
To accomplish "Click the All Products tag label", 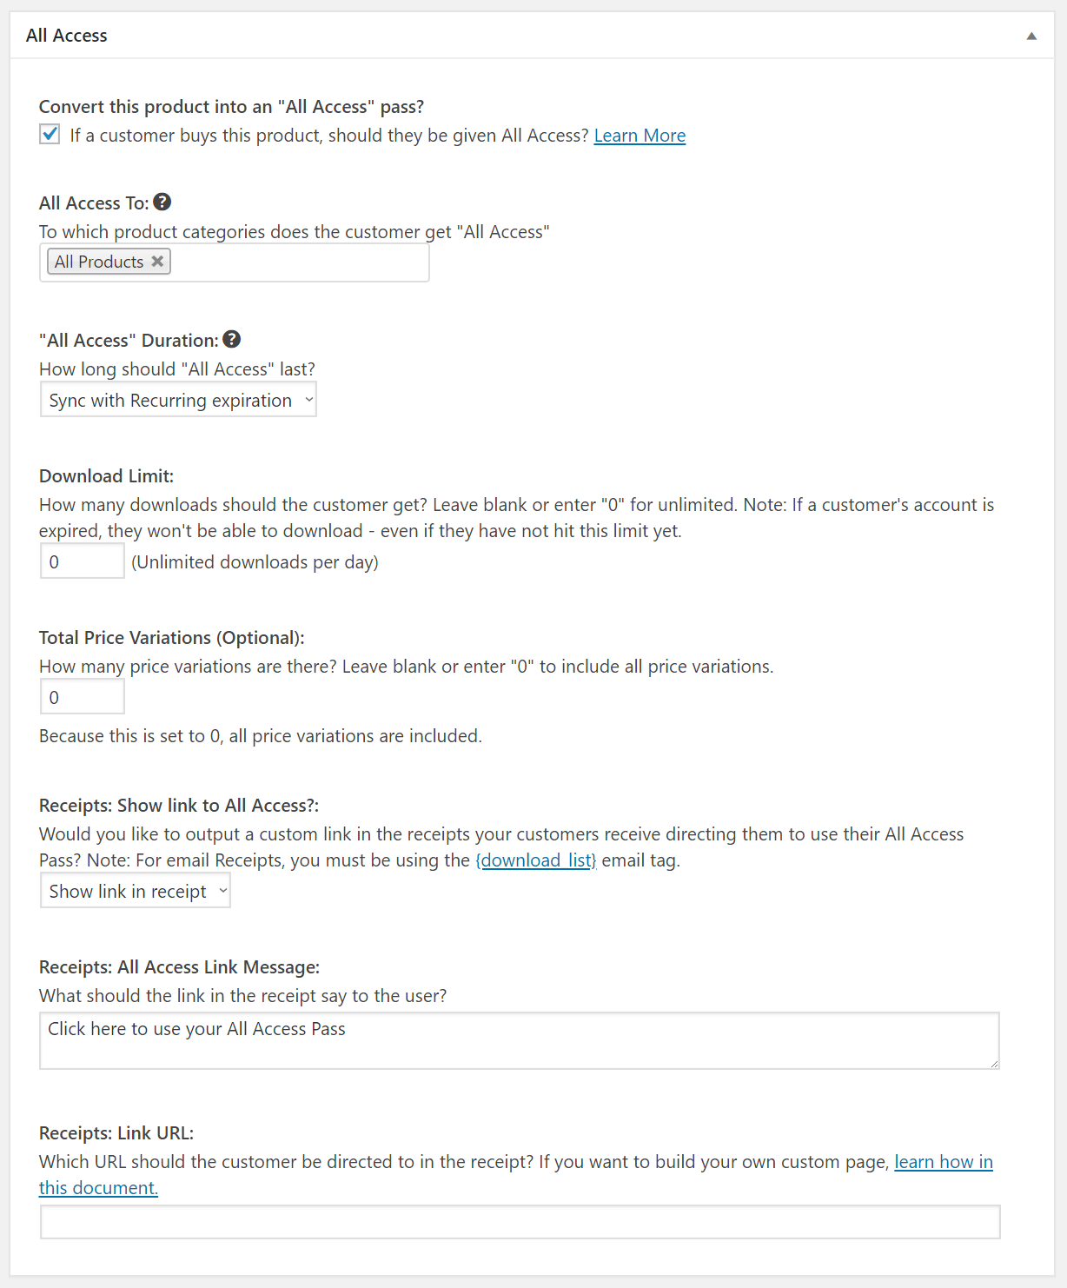I will point(98,262).
